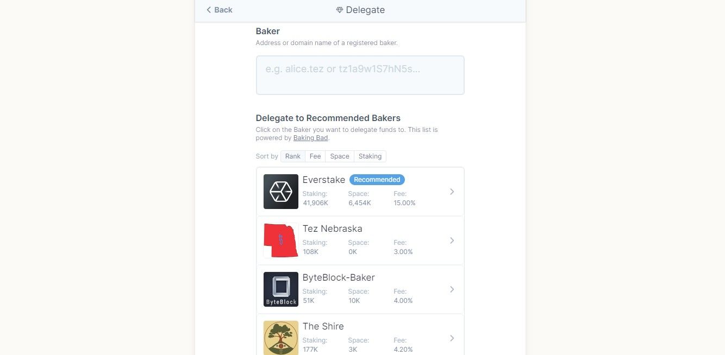725x355 pixels.
Task: Go Back to the previous page
Action: pyautogui.click(x=220, y=10)
